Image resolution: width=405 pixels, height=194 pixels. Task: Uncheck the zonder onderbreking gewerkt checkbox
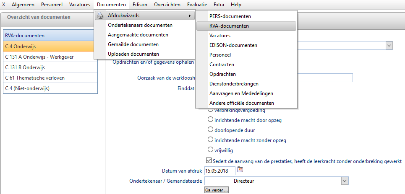tap(209, 160)
